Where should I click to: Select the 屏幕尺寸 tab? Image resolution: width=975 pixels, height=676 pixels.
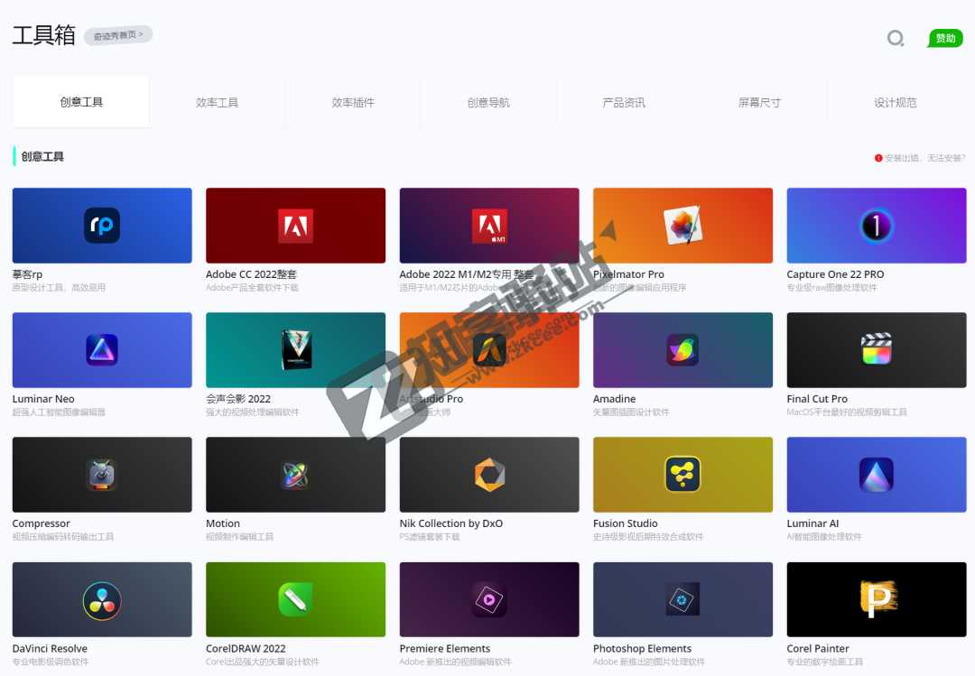click(759, 103)
